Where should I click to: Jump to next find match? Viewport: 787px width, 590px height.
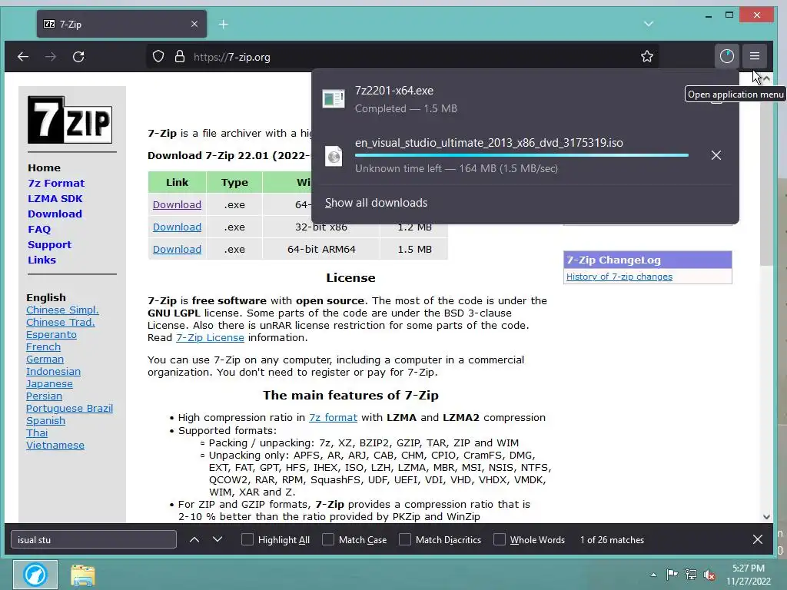click(218, 540)
